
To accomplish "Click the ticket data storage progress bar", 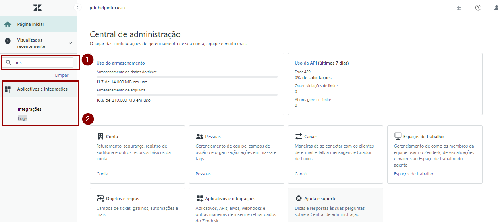I will (187, 76).
